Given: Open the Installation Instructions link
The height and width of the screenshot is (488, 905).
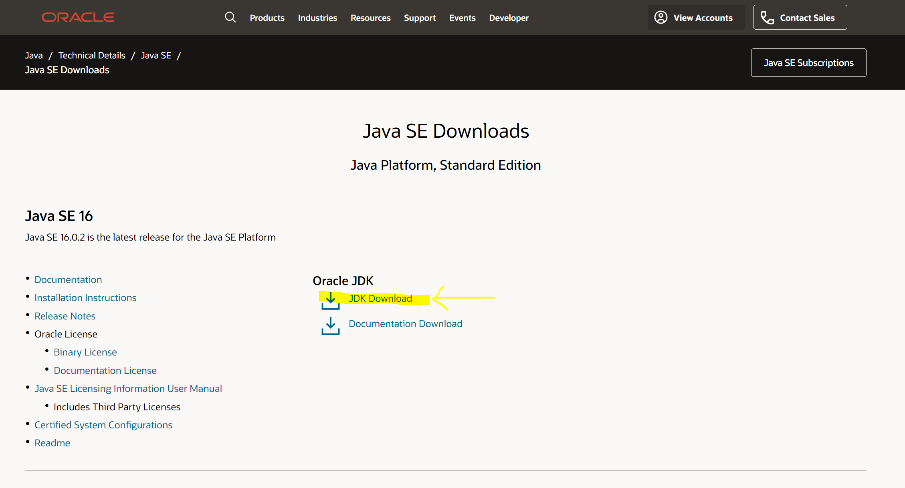Looking at the screenshot, I should coord(85,297).
